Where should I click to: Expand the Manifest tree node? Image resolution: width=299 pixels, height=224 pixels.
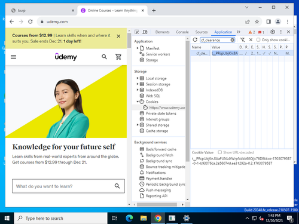[138, 48]
